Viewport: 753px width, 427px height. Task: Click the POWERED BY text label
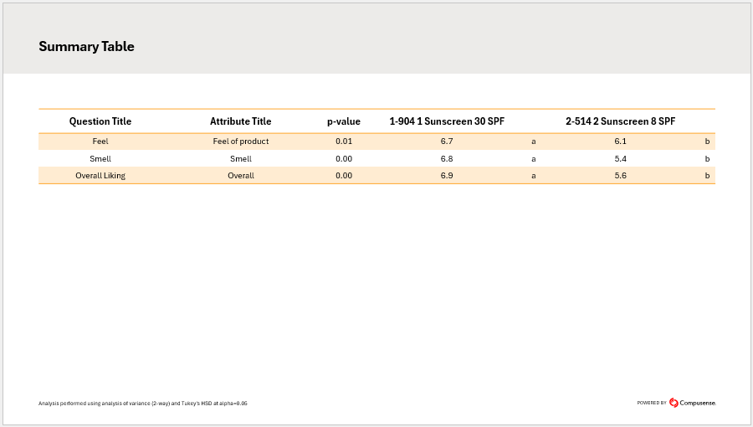point(652,404)
